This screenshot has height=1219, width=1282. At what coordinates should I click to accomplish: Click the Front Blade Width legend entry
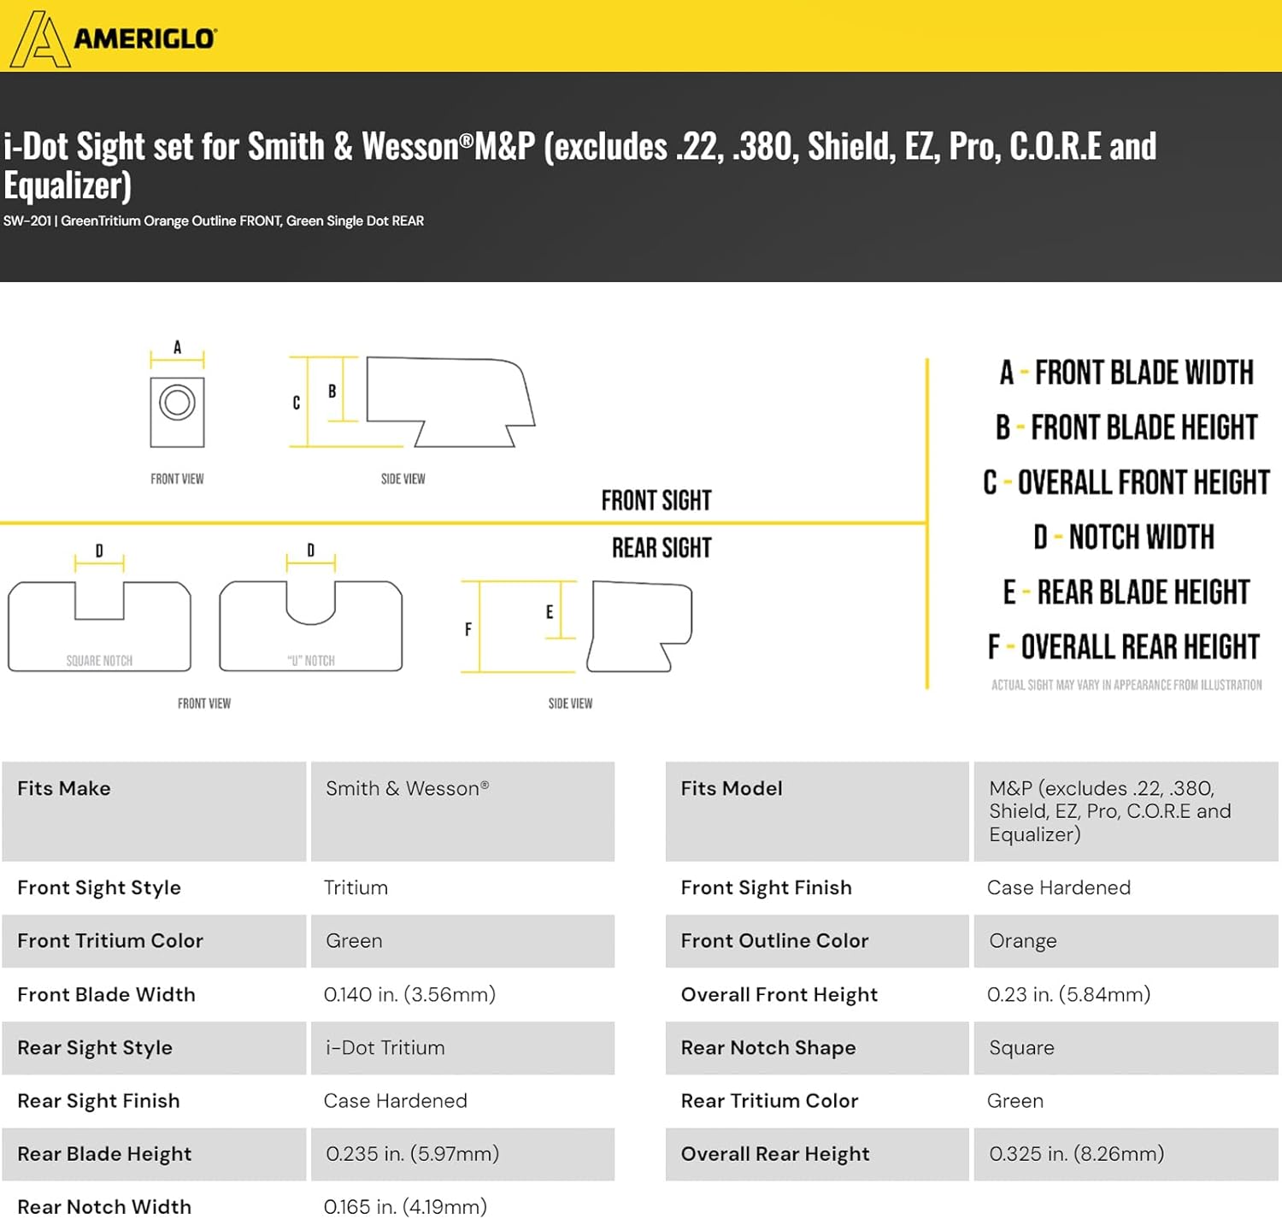(1126, 373)
